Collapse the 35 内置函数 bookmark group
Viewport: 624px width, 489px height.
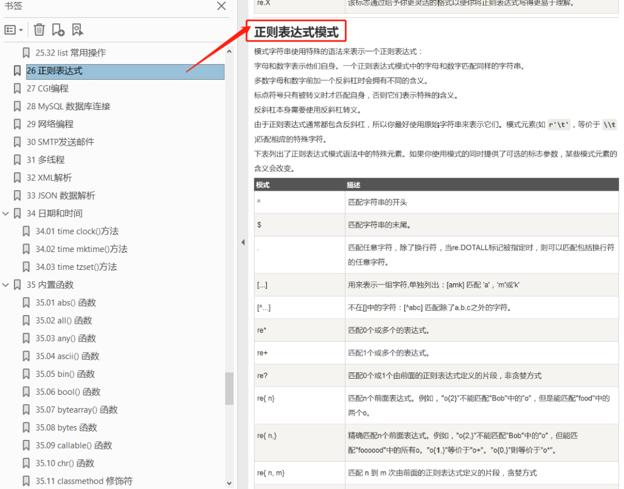(6, 285)
